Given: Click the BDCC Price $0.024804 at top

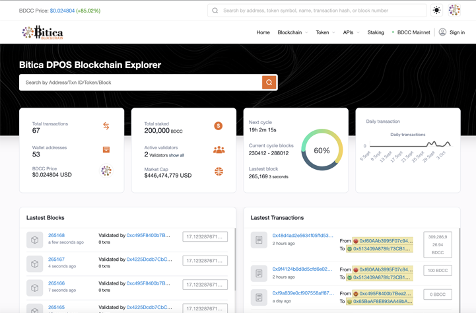Looking at the screenshot, I should 62,11.
